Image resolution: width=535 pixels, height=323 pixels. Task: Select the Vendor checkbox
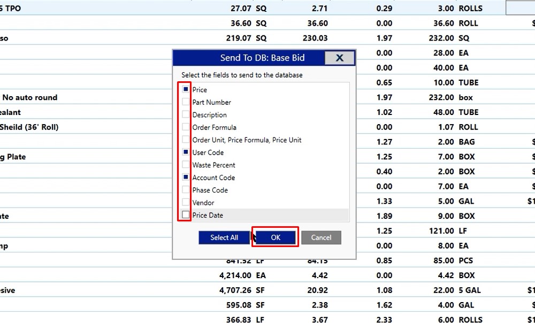186,202
